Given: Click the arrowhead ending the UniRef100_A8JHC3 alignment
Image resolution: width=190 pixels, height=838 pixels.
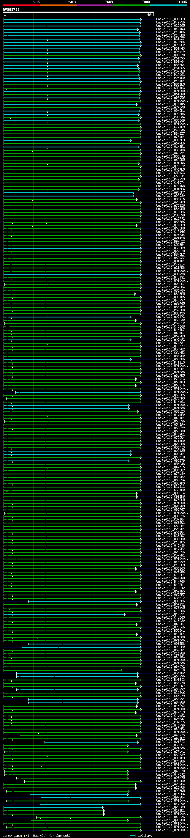Looking at the screenshot, I should click(141, 20).
